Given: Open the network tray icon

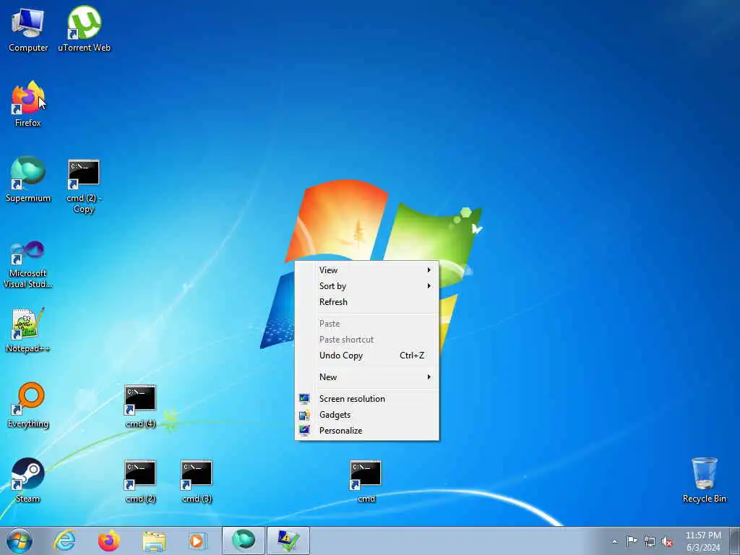Looking at the screenshot, I should (650, 541).
